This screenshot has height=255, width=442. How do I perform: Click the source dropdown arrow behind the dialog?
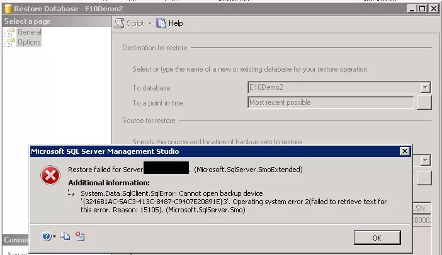(425, 161)
